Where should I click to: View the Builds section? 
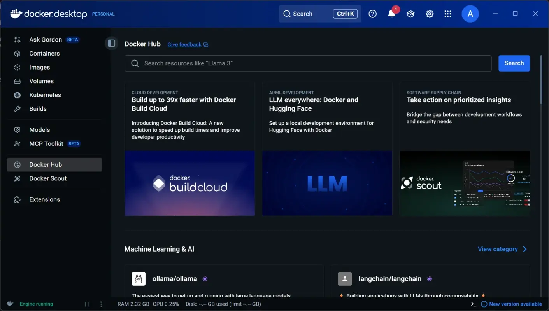pos(38,108)
